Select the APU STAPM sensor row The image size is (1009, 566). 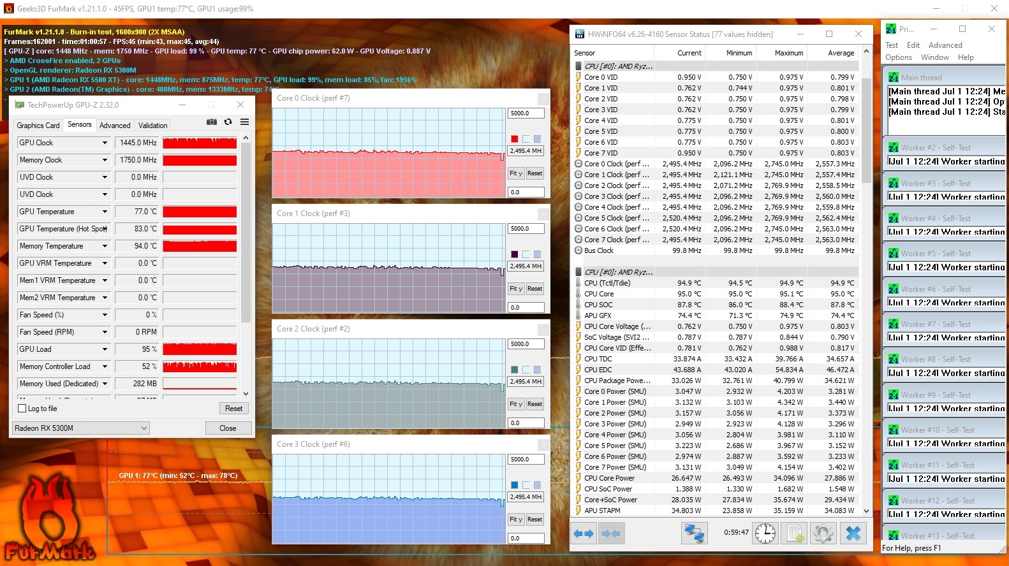(716, 511)
